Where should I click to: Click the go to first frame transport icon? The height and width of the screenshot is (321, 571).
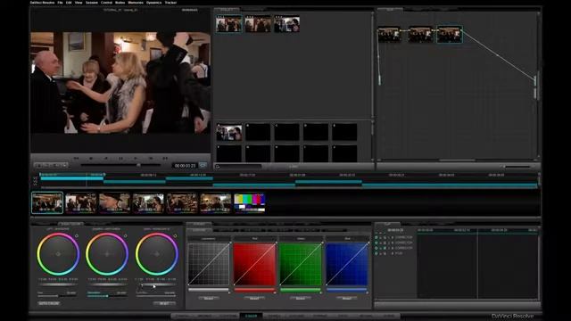[76, 159]
